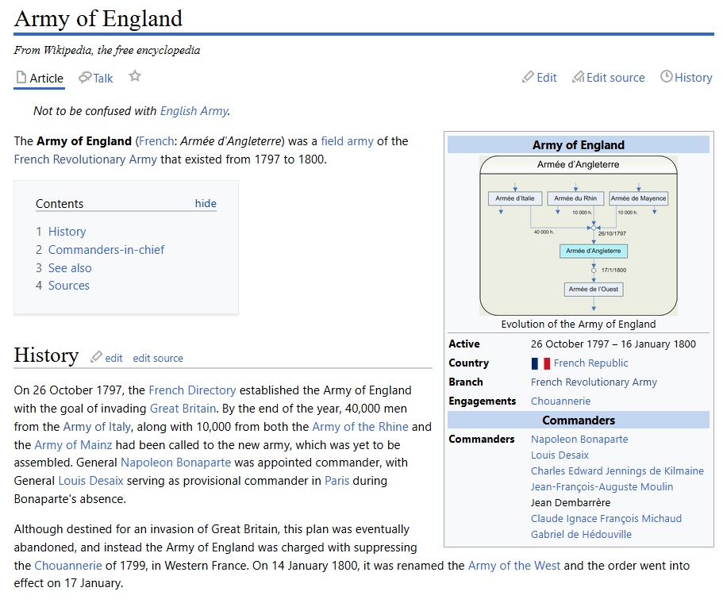This screenshot has width=723, height=603.
Task: Open Claude Ignace François Michaud link
Action: pos(606,519)
